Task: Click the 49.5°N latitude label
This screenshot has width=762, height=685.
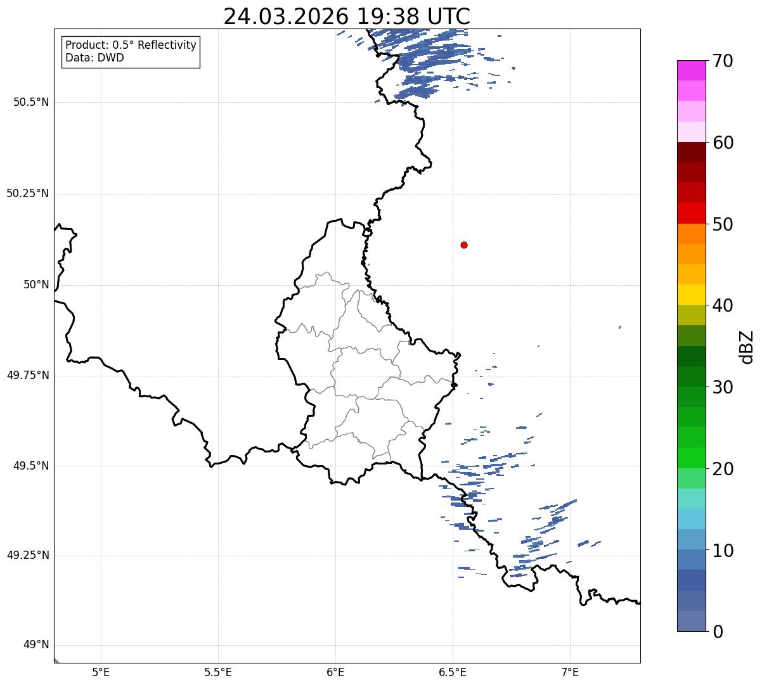Action: tap(31, 466)
